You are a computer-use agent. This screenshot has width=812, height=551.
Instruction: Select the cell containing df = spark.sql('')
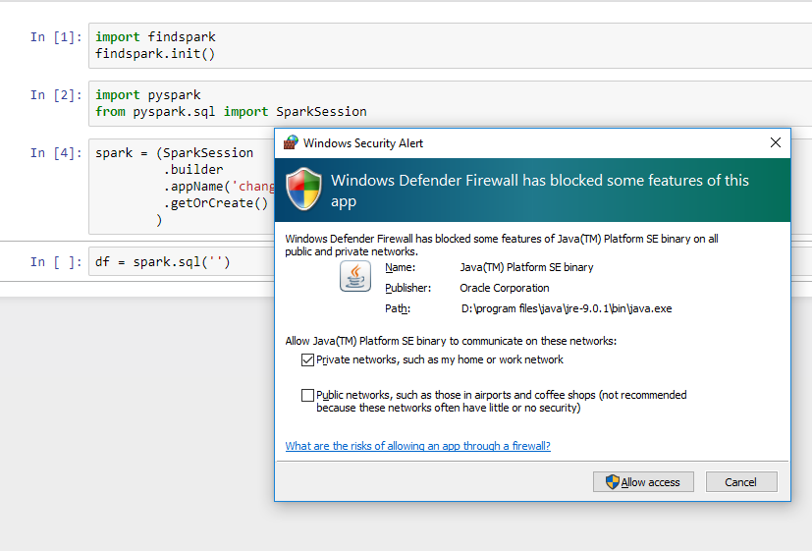pyautogui.click(x=182, y=261)
